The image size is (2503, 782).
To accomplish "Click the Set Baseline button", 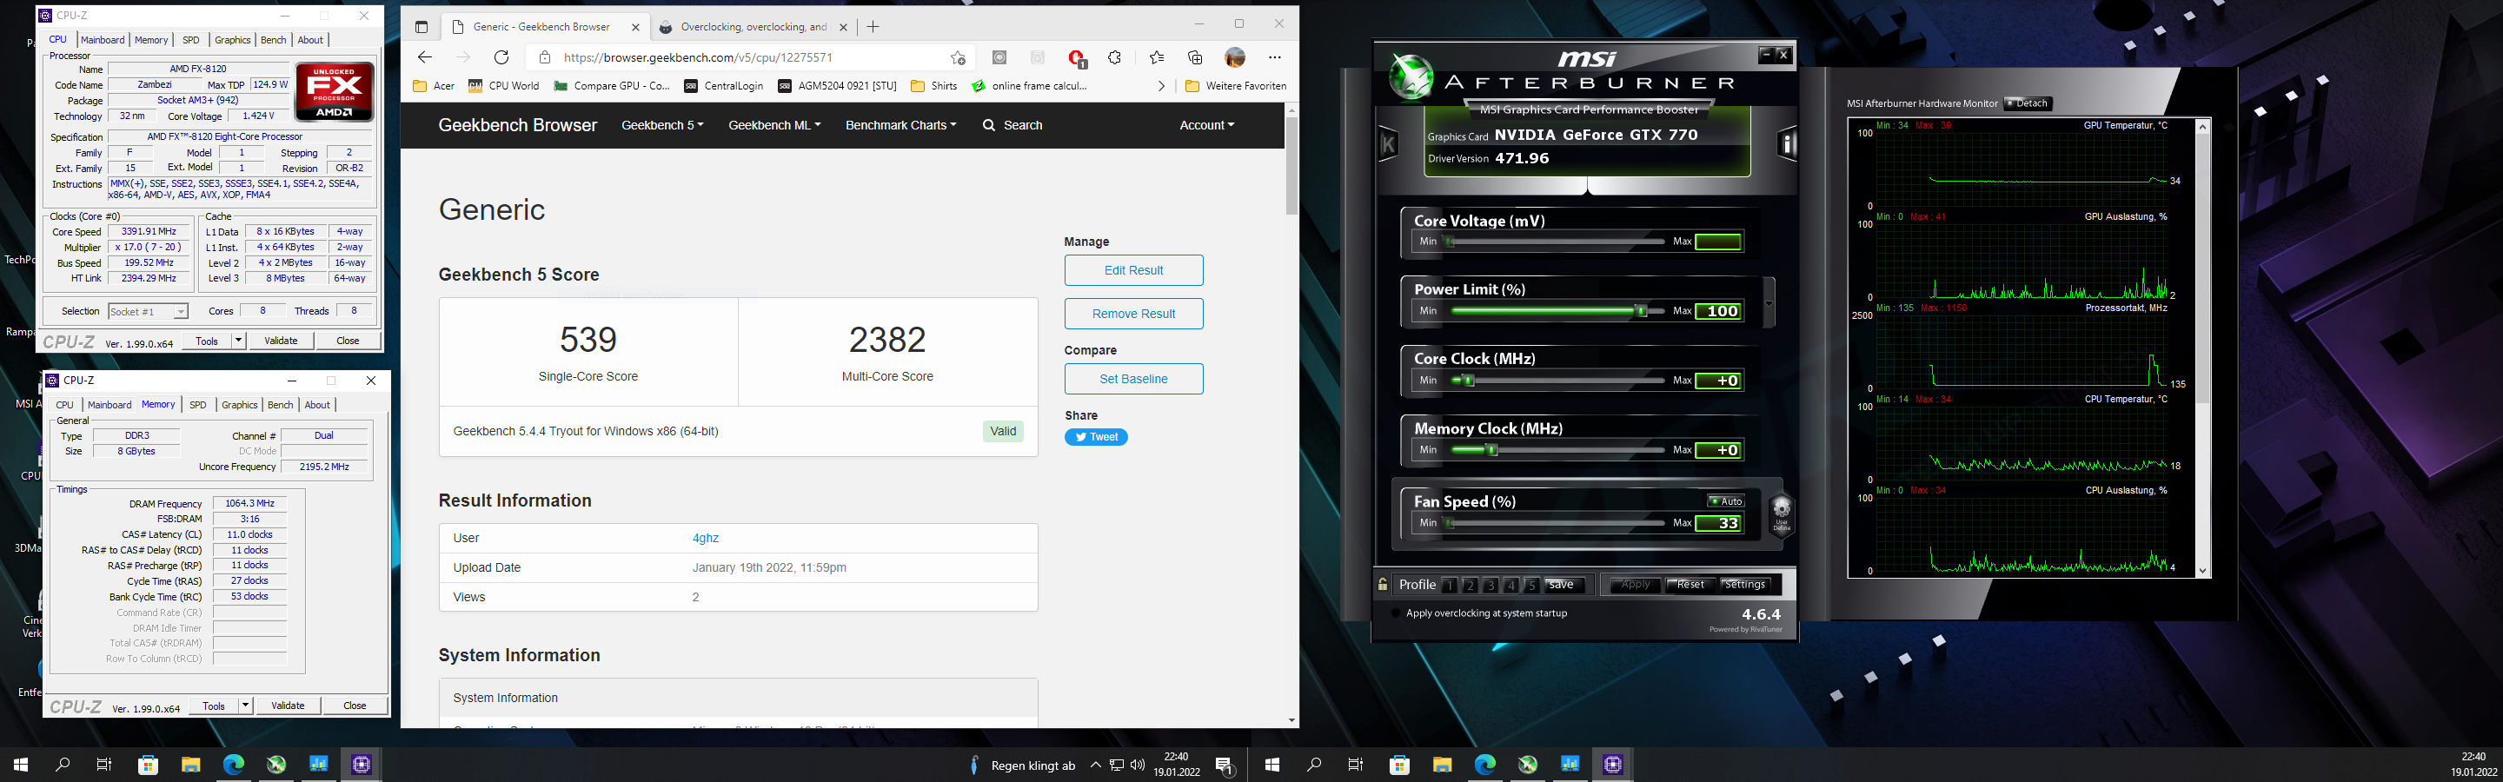I will [x=1134, y=379].
